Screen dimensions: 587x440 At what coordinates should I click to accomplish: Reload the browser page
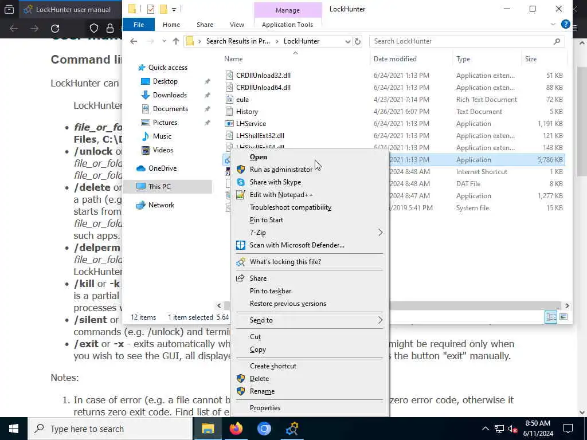pos(55,29)
